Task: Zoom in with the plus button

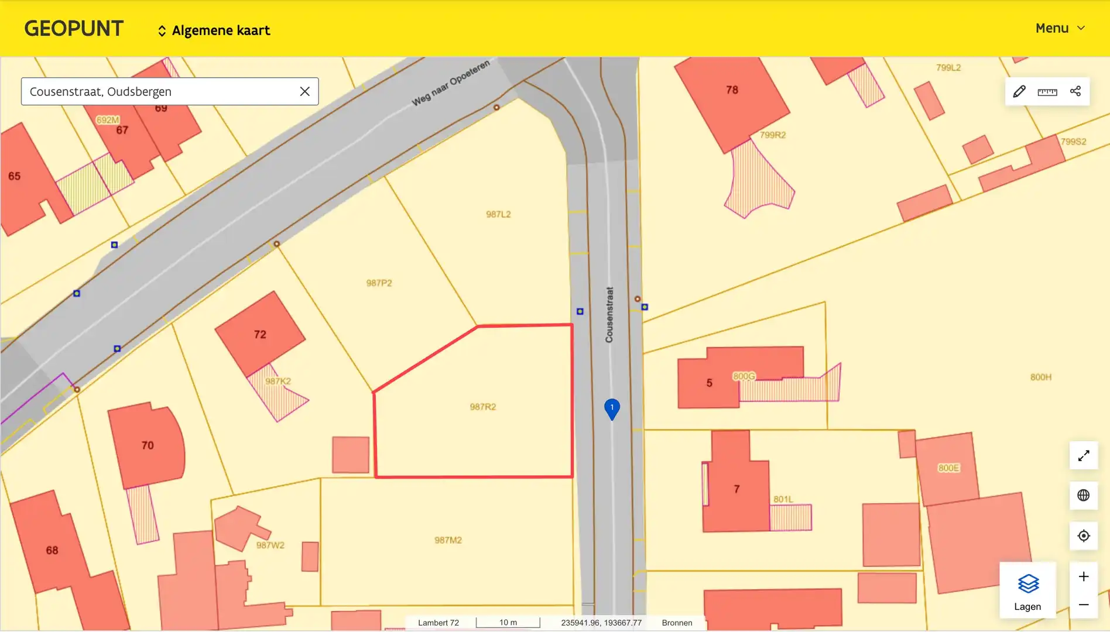Action: [1084, 576]
